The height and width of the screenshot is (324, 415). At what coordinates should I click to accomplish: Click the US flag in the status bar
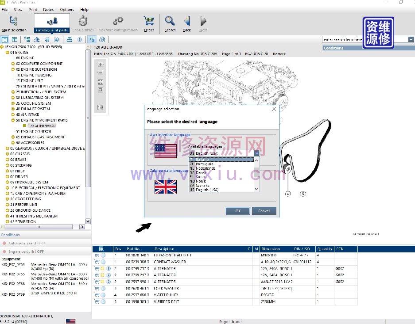70,321
